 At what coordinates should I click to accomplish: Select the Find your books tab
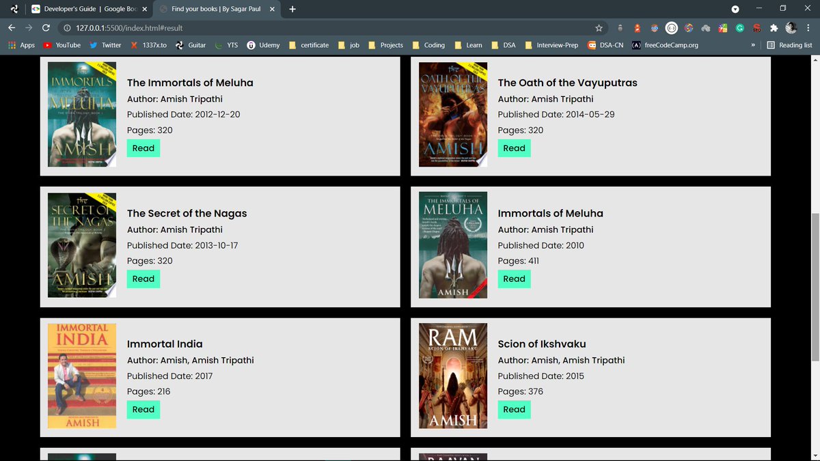click(217, 9)
